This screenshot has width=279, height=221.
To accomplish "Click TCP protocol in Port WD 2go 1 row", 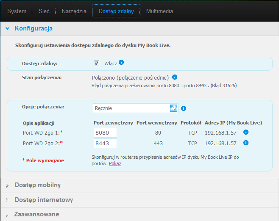I will click(x=193, y=133).
